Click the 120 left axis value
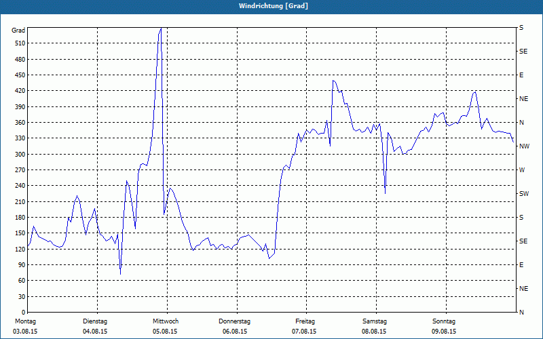543x339 pixels. tap(21, 249)
